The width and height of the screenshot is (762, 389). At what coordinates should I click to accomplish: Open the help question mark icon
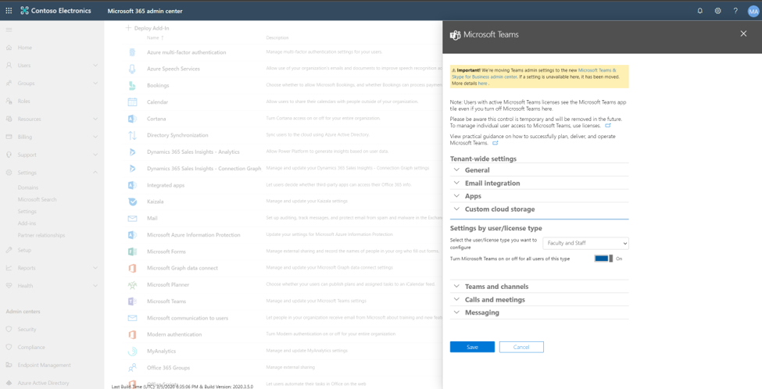click(735, 11)
